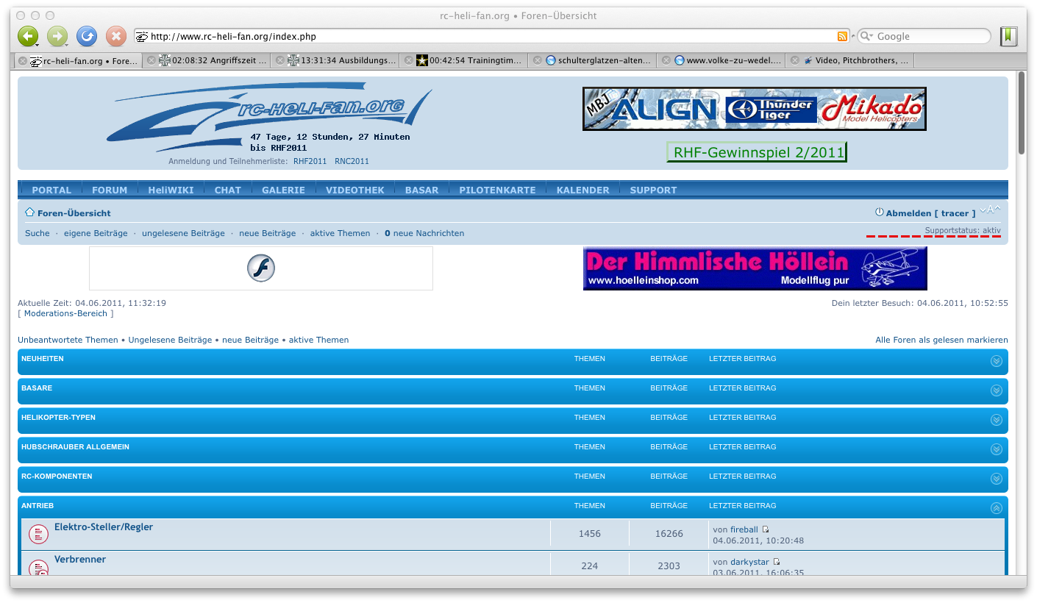Open user profile fireball
This screenshot has width=1037, height=603.
(x=744, y=529)
